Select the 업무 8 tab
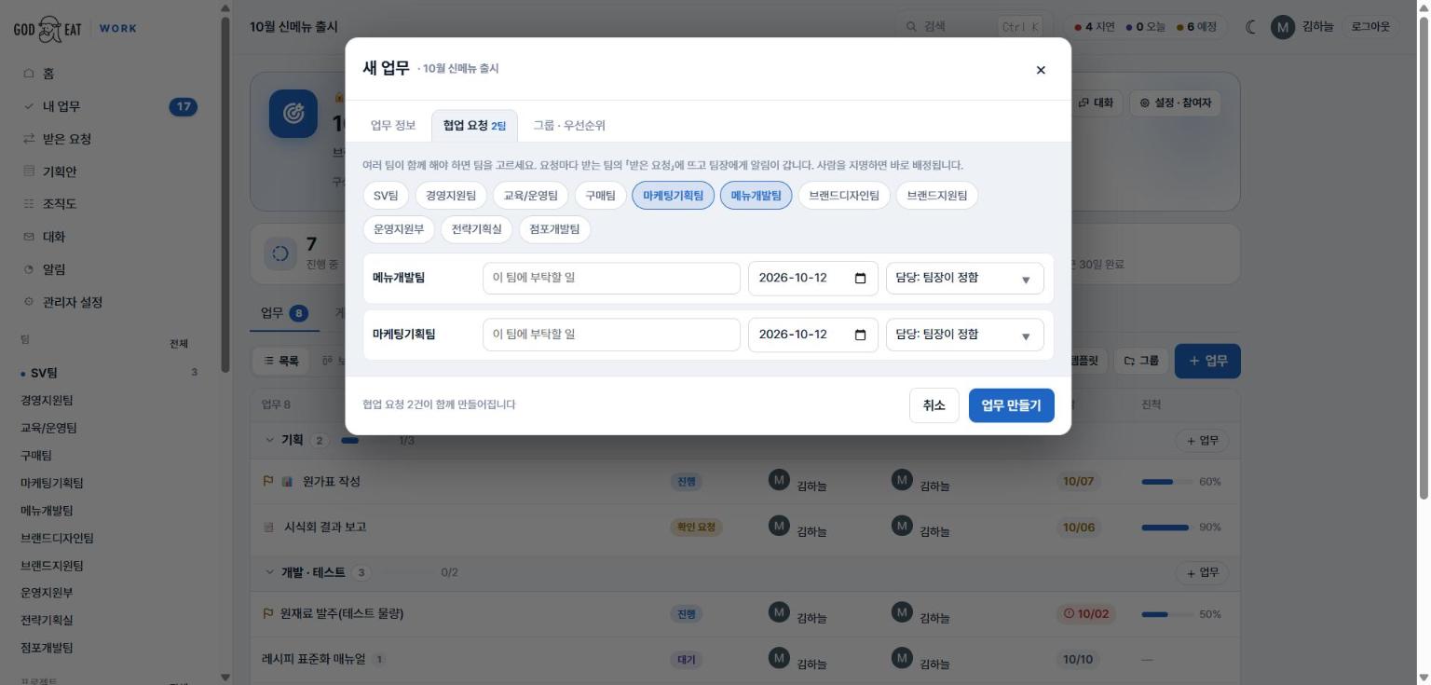1431x685 pixels. click(285, 313)
